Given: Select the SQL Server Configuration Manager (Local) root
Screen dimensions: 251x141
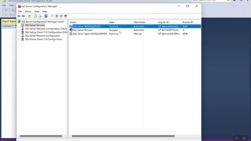Looking at the screenshot, I should pos(43,22).
